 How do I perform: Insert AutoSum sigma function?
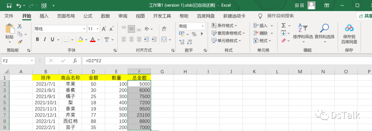(x=283, y=26)
